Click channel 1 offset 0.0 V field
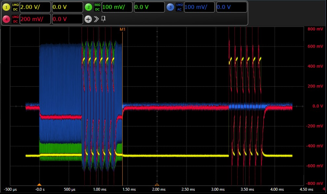 point(67,7)
